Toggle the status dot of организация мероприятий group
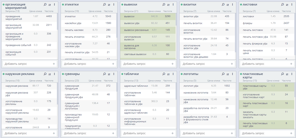Viewport: 296px width, 138px height. pyautogui.click(x=3, y=5)
